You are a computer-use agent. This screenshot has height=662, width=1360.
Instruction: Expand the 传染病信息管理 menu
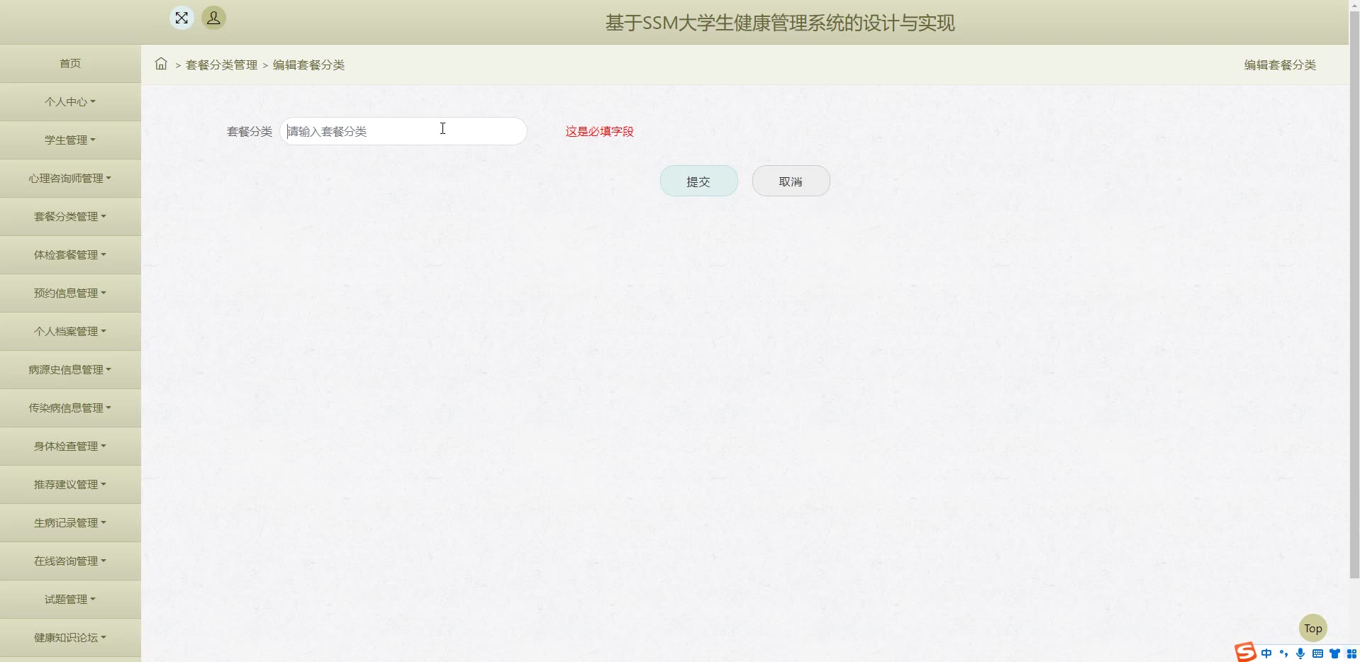point(70,408)
